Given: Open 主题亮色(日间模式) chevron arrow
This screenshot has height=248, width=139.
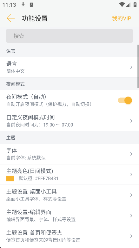Looking at the screenshot, I should [131, 175].
